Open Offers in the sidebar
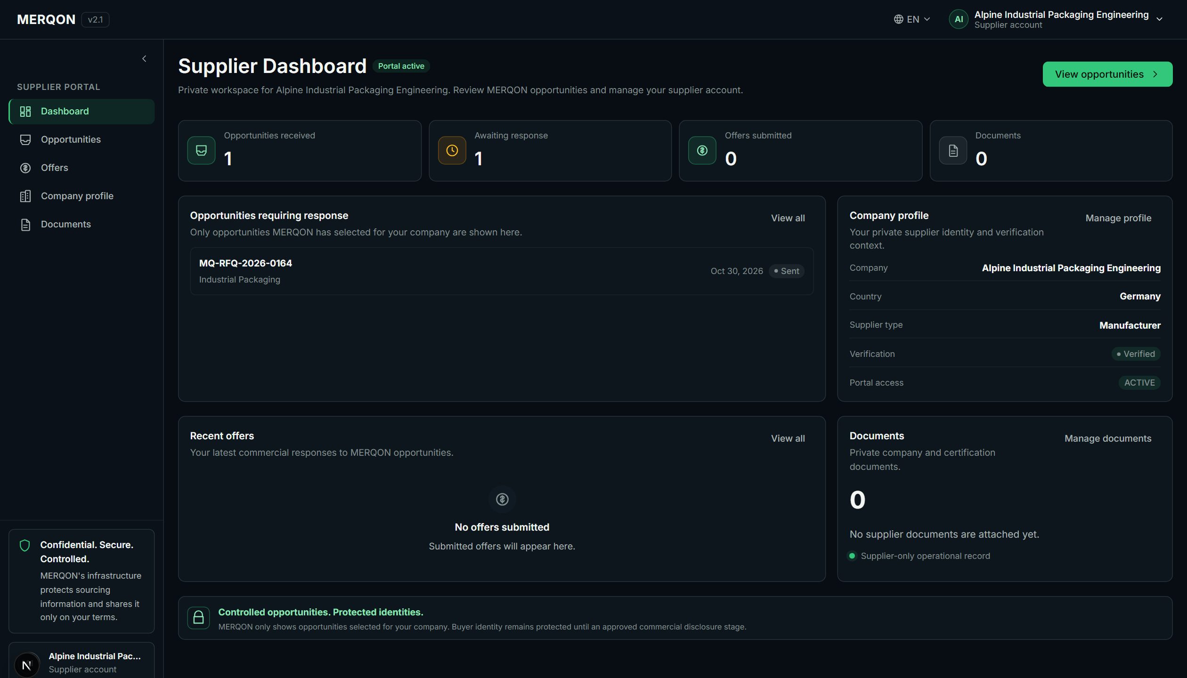Screen dimensions: 1187x678 [x=81, y=168]
